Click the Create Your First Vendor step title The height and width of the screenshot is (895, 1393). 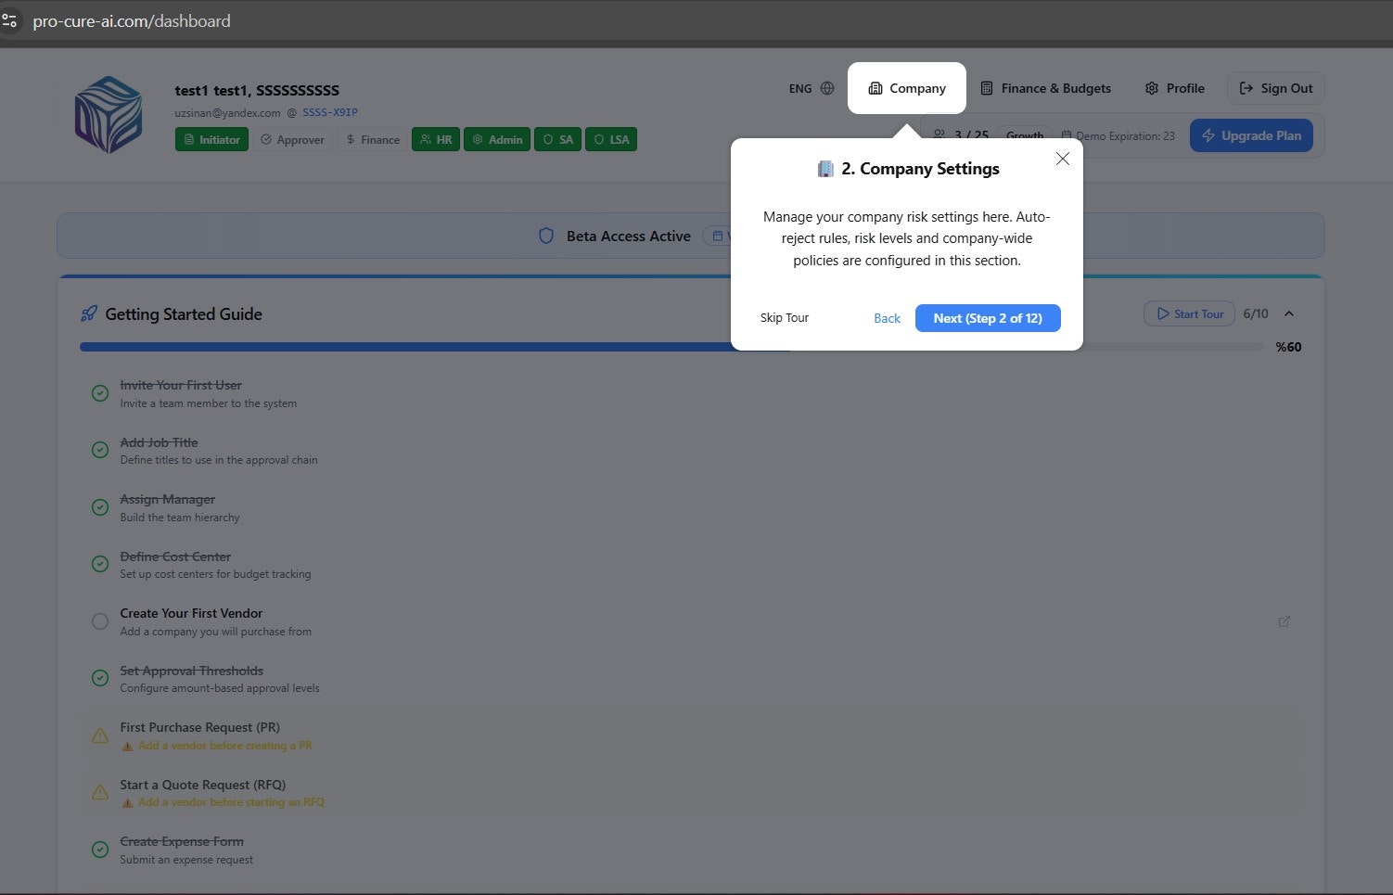pos(191,613)
